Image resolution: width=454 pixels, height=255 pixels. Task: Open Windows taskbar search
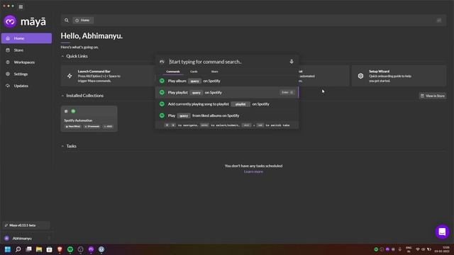click(x=18, y=249)
